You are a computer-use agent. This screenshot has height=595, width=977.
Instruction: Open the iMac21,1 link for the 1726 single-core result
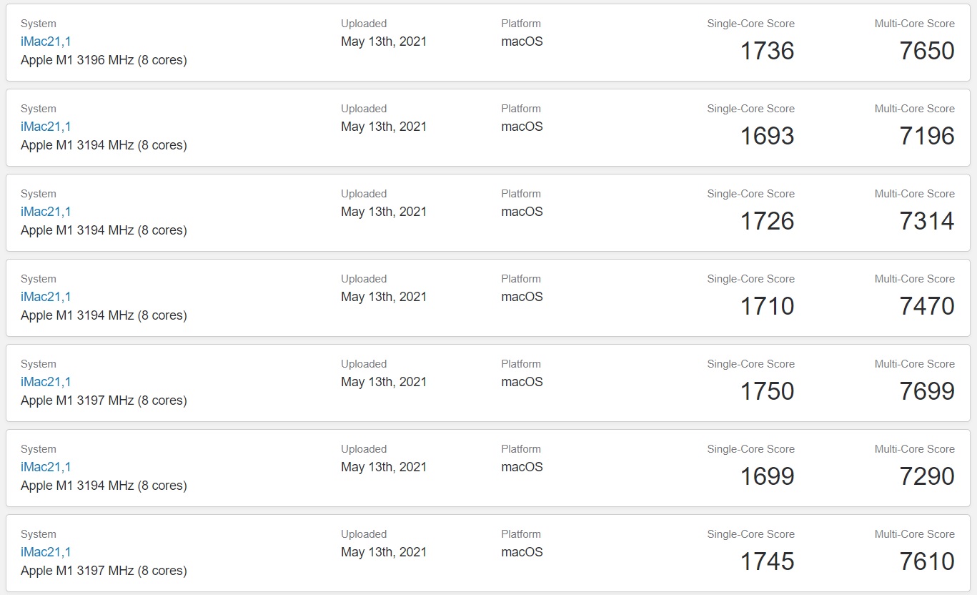click(46, 212)
